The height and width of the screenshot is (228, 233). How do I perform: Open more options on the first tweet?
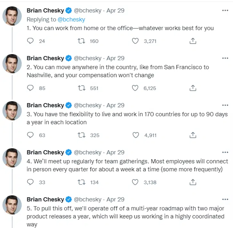[x=225, y=11]
